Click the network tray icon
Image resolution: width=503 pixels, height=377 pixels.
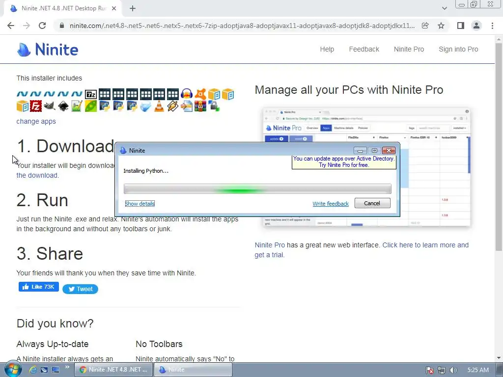(x=442, y=370)
